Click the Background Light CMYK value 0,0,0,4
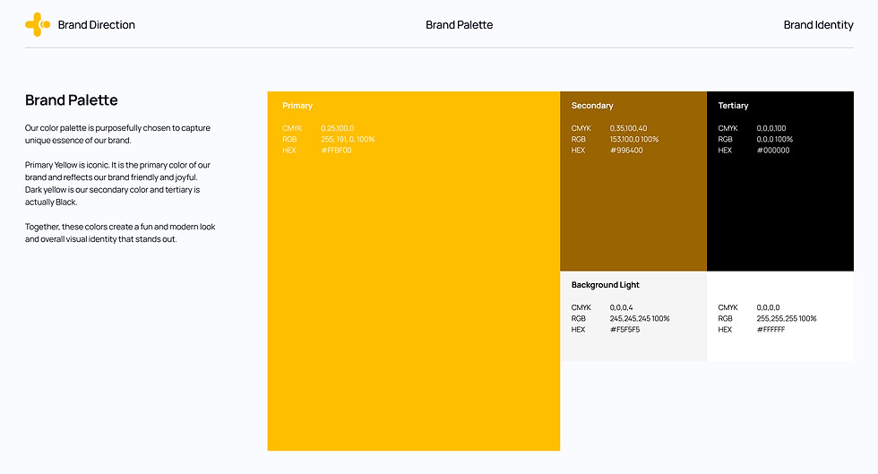The width and height of the screenshot is (878, 474). (621, 307)
